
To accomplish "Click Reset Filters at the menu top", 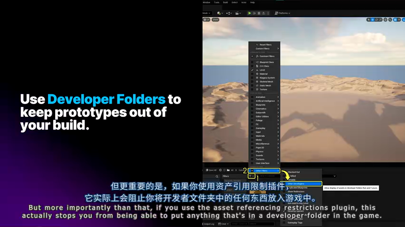I will [265, 45].
